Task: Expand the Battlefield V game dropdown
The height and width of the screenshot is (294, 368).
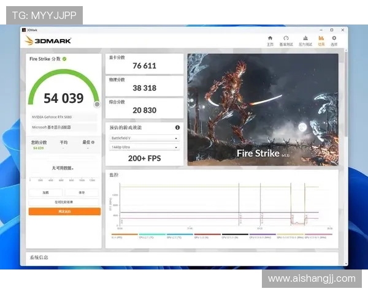Action: click(x=145, y=138)
